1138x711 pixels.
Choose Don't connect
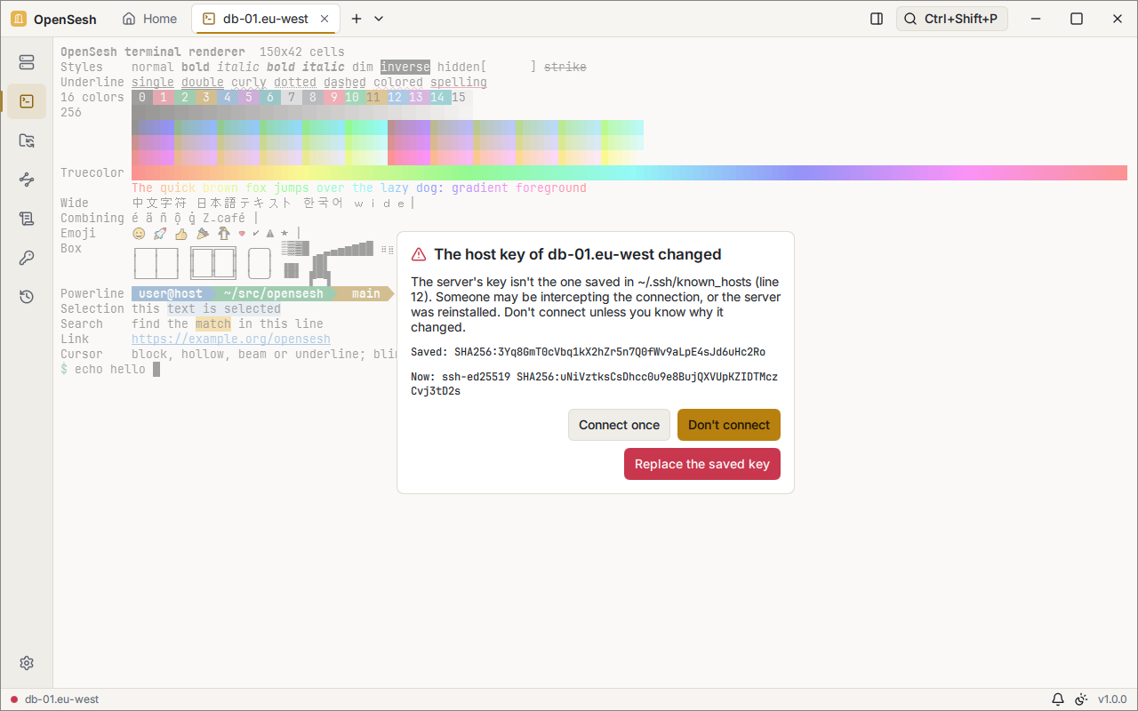tap(729, 425)
